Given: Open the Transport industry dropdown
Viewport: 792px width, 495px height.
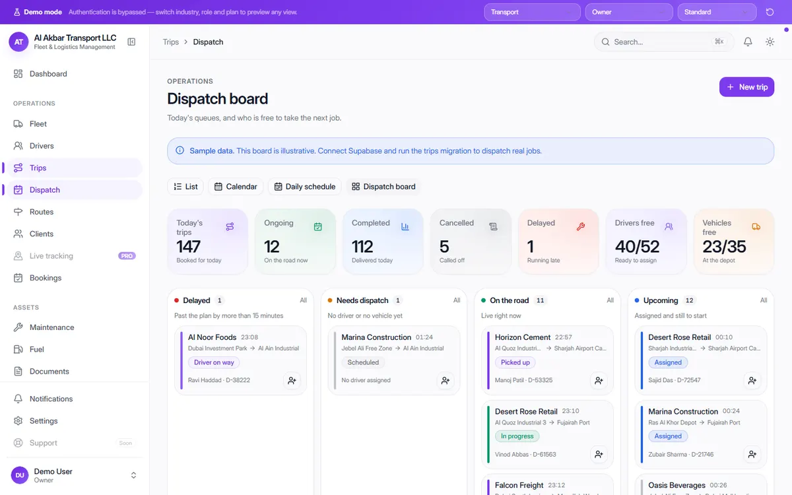Looking at the screenshot, I should pyautogui.click(x=532, y=12).
